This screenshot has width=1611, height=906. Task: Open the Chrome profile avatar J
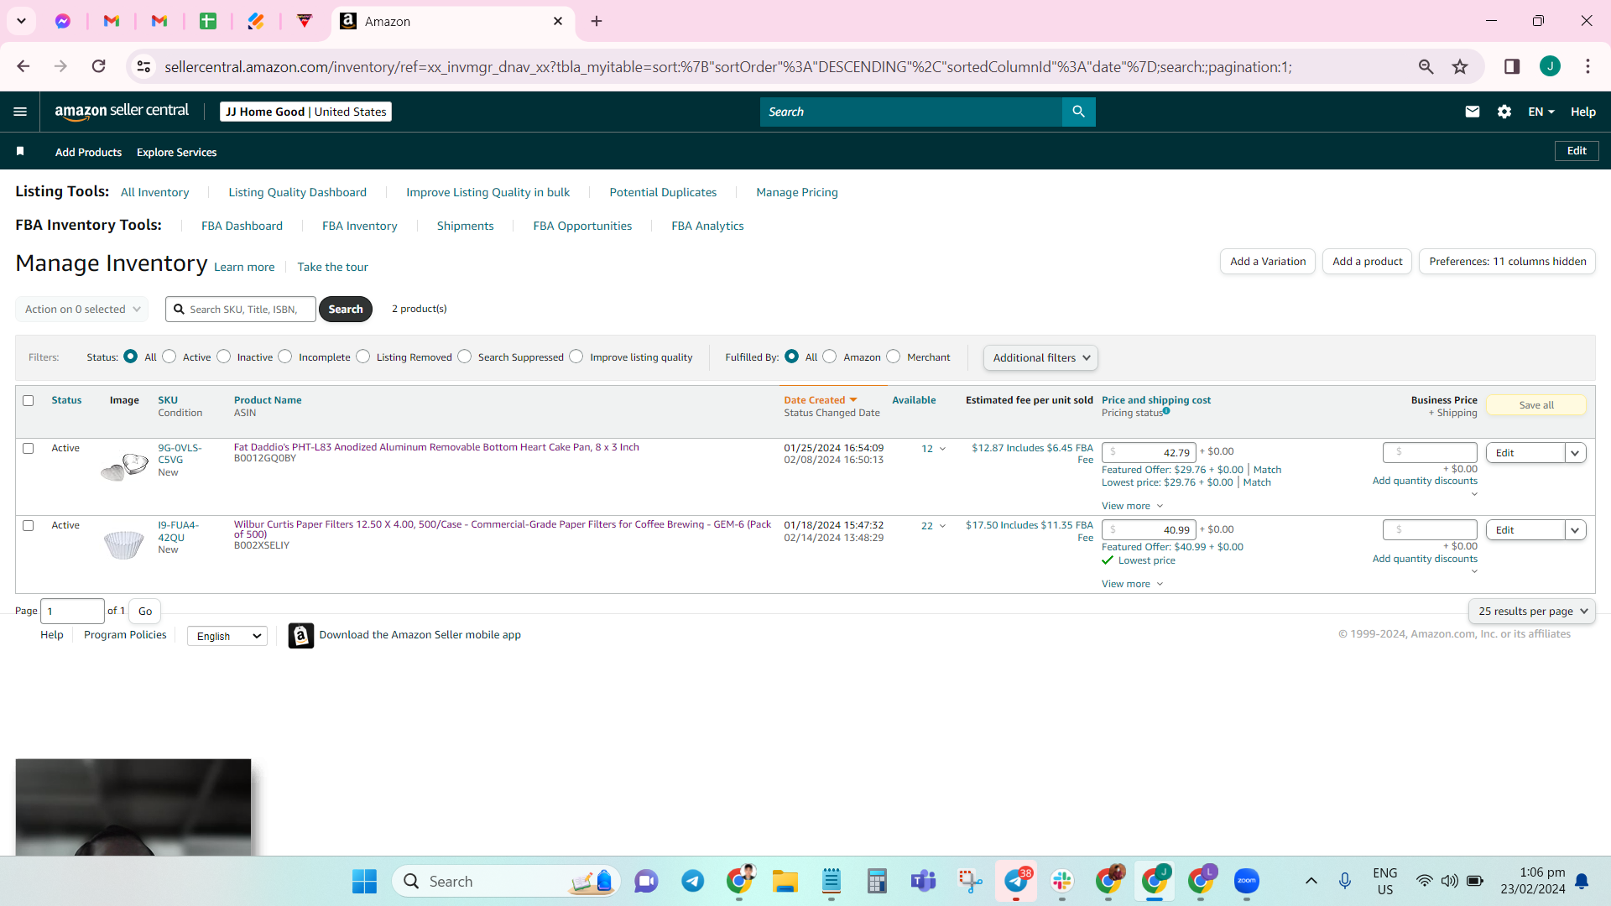coord(1550,66)
